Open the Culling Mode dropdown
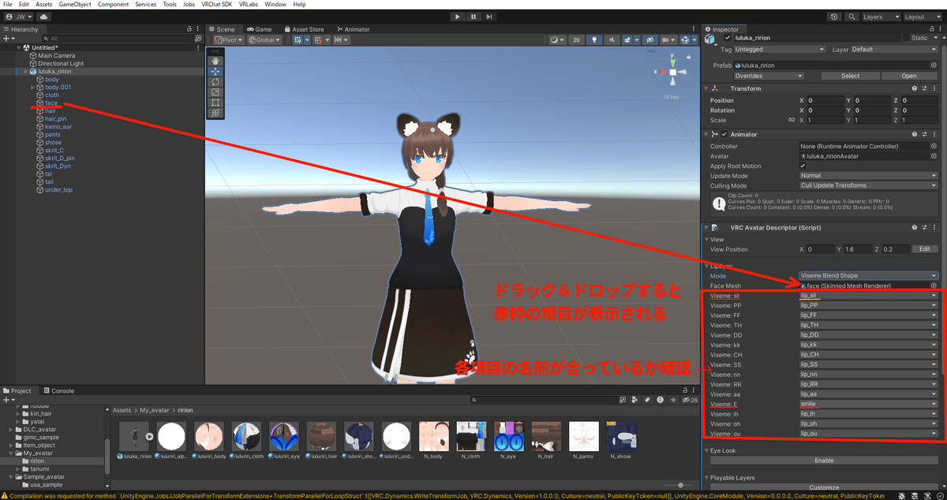947x500 pixels. pyautogui.click(x=868, y=185)
